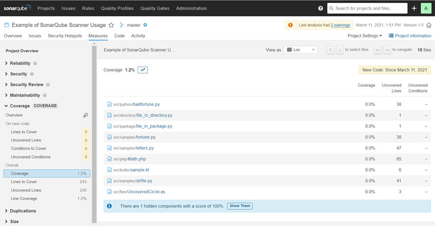Click the plus create icon in header

click(414, 8)
